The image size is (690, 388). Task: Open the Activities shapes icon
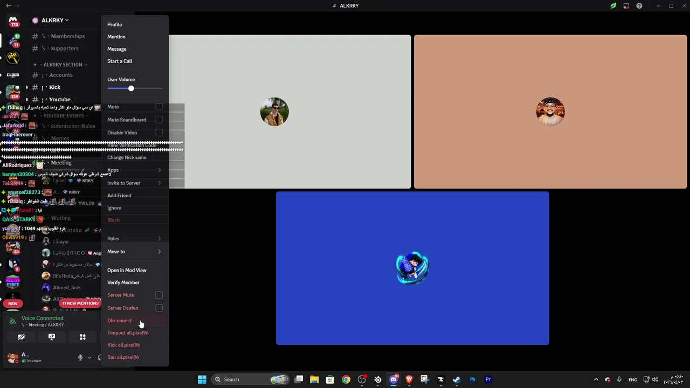82,337
